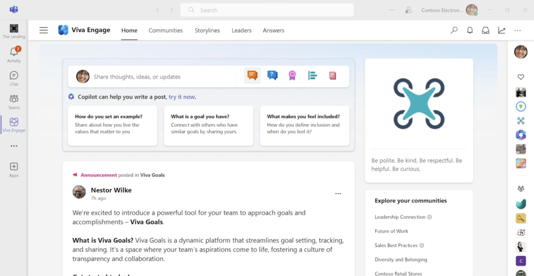Viewport: 534px width, 276px height.
Task: Open Chat in the Teams sidebar
Action: coord(14,78)
